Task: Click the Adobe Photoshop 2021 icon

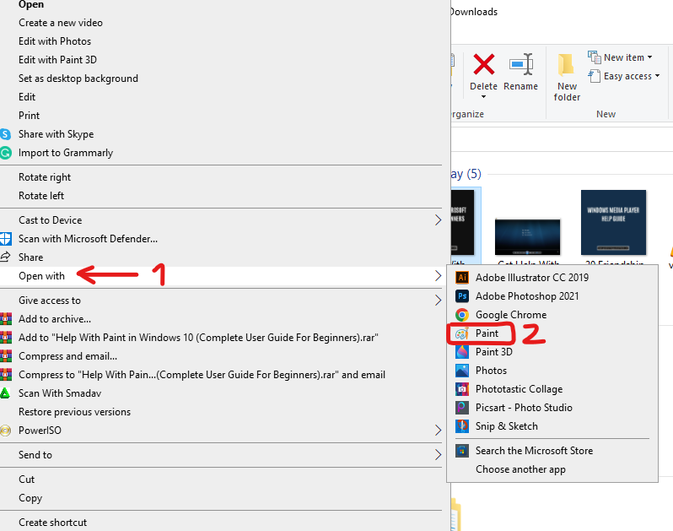Action: [462, 296]
